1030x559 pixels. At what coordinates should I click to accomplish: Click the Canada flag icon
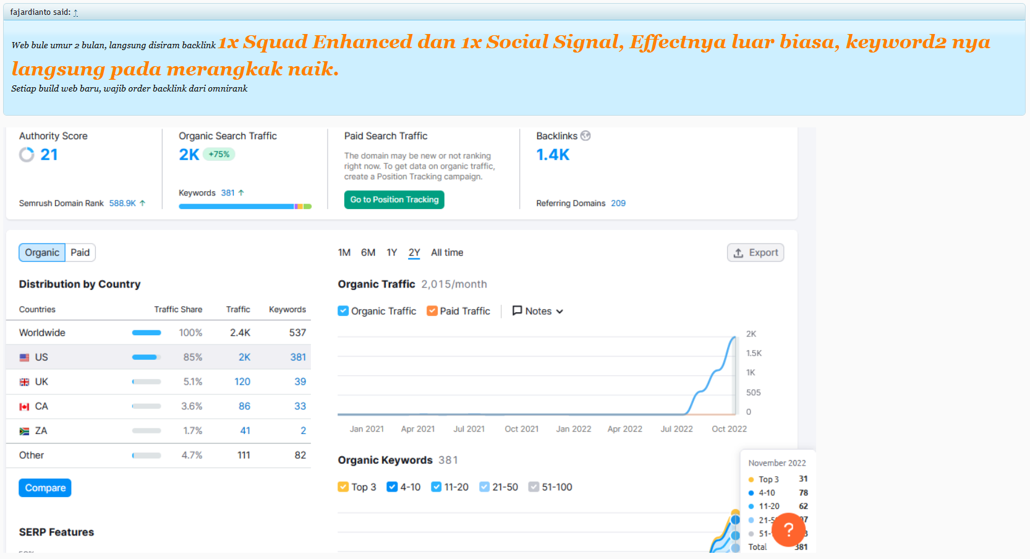coord(24,407)
